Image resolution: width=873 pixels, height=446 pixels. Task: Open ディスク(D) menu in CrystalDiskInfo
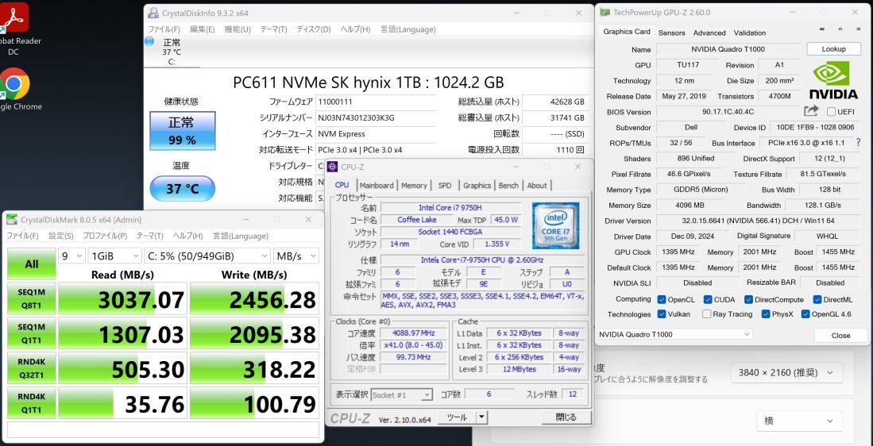click(x=314, y=29)
